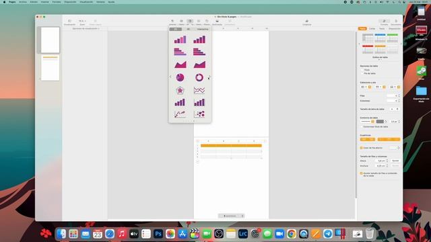Pick the donut chart thumbnail
Image resolution: width=431 pixels, height=242 pixels.
pyautogui.click(x=199, y=77)
